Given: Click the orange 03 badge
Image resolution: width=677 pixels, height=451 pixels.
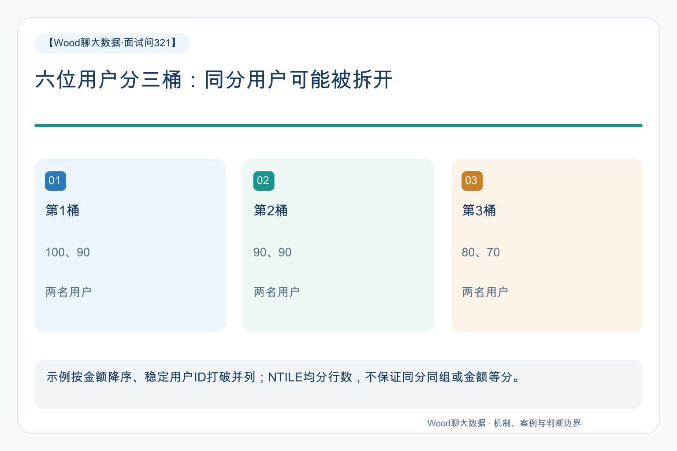Looking at the screenshot, I should pos(472,181).
